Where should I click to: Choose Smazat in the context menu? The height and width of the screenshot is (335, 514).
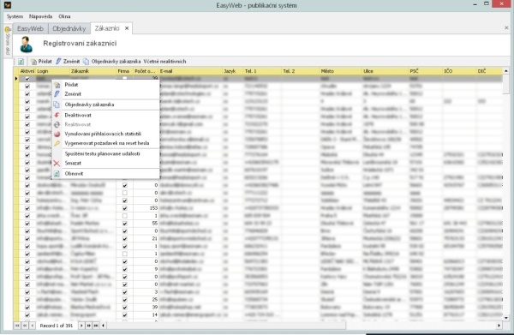105,163
